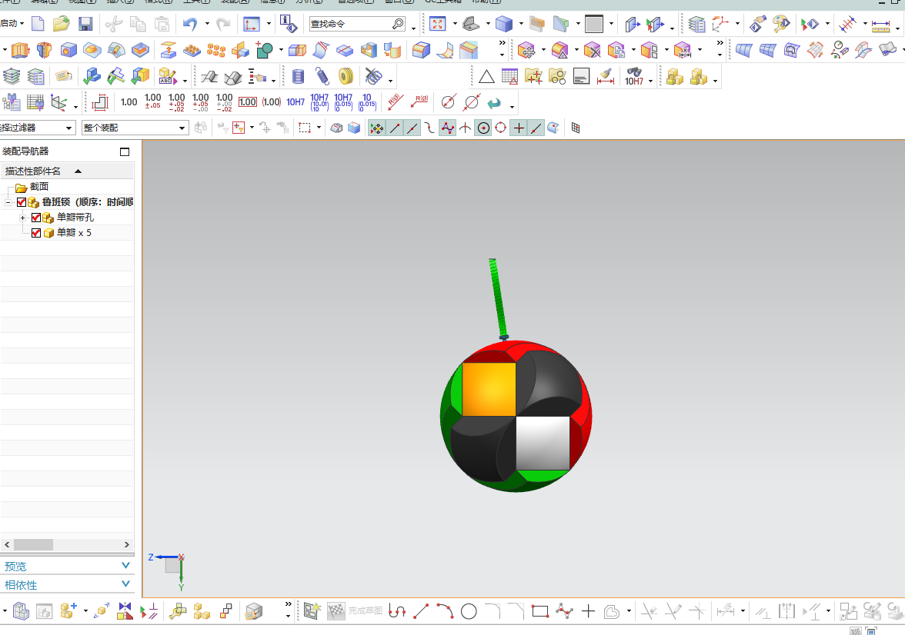Screen dimensions: 905x635
Task: Click the rectangle selection method icon
Action: [305, 128]
